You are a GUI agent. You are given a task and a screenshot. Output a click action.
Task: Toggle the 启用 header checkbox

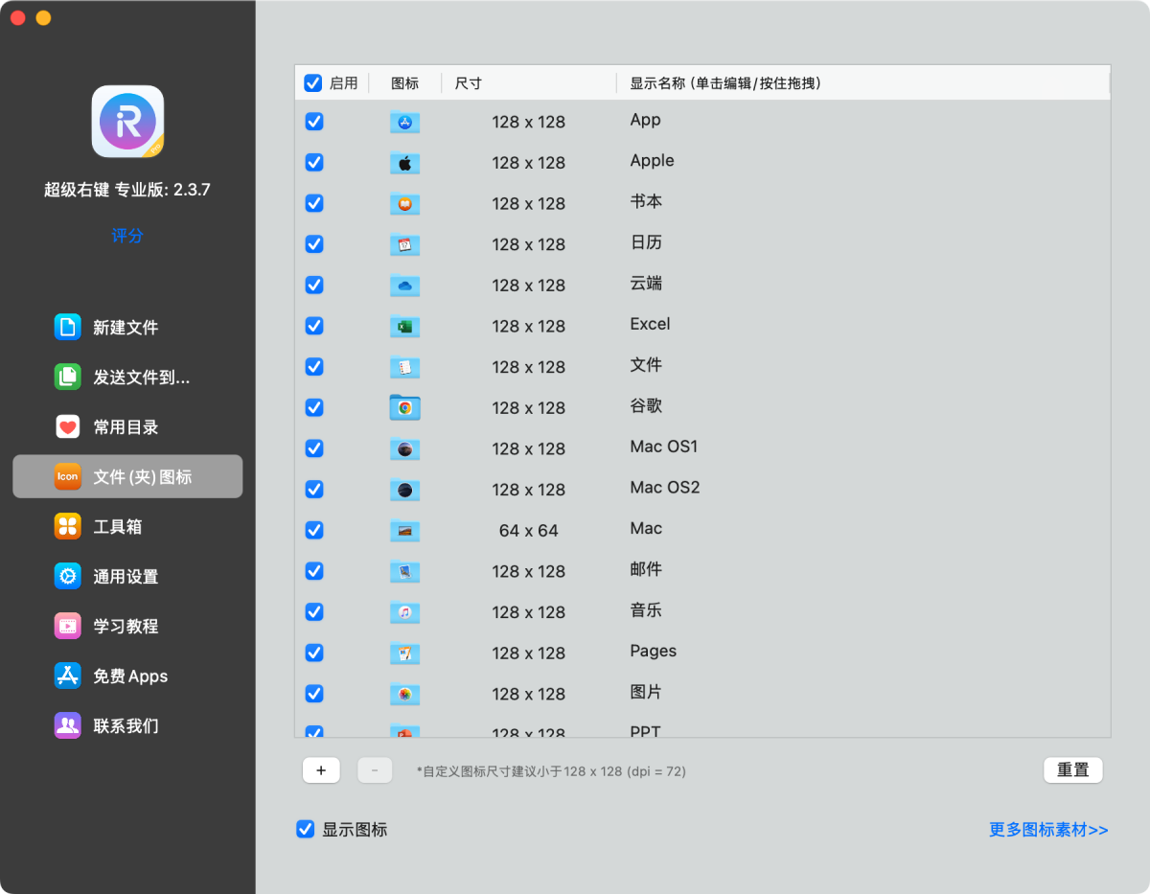313,83
